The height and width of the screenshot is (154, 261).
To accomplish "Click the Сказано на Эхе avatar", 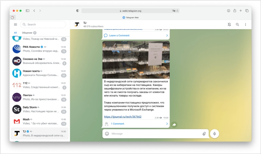I will 17,61.
